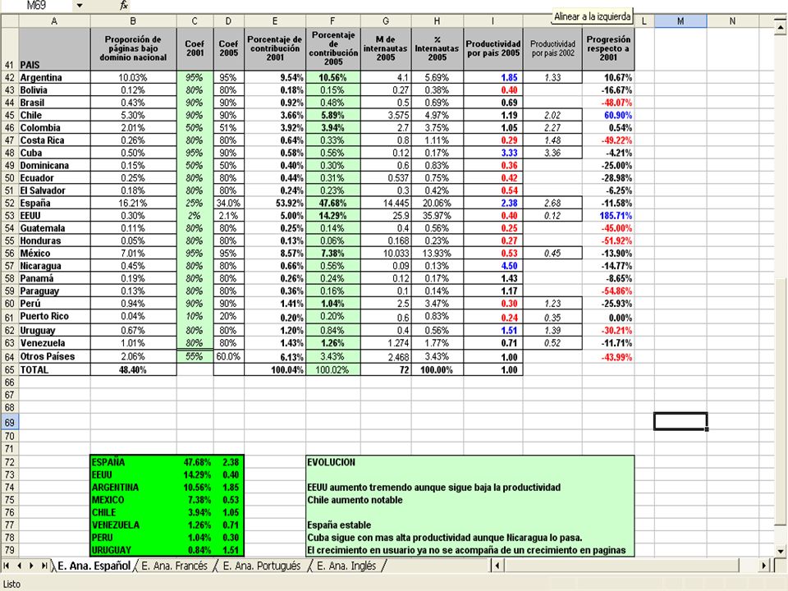The image size is (788, 591).
Task: Click the Venezuela contribution 2001 value 1.43%
Action: pyautogui.click(x=275, y=343)
